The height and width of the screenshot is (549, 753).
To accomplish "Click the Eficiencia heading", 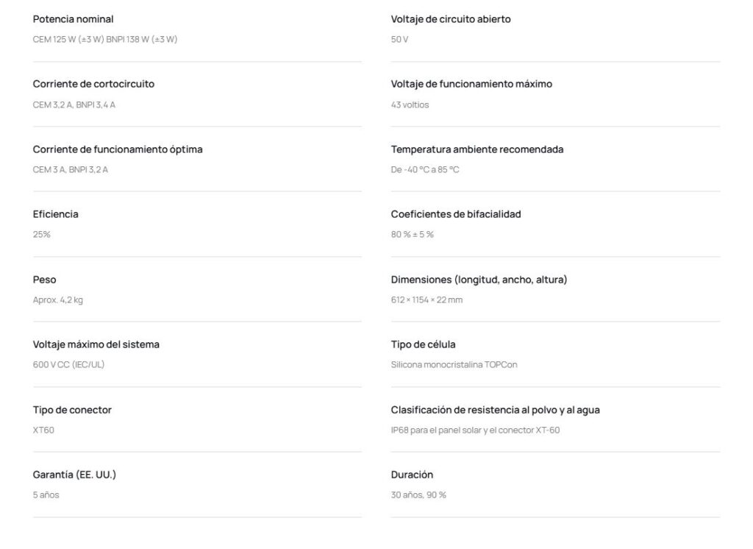I will coord(56,214).
